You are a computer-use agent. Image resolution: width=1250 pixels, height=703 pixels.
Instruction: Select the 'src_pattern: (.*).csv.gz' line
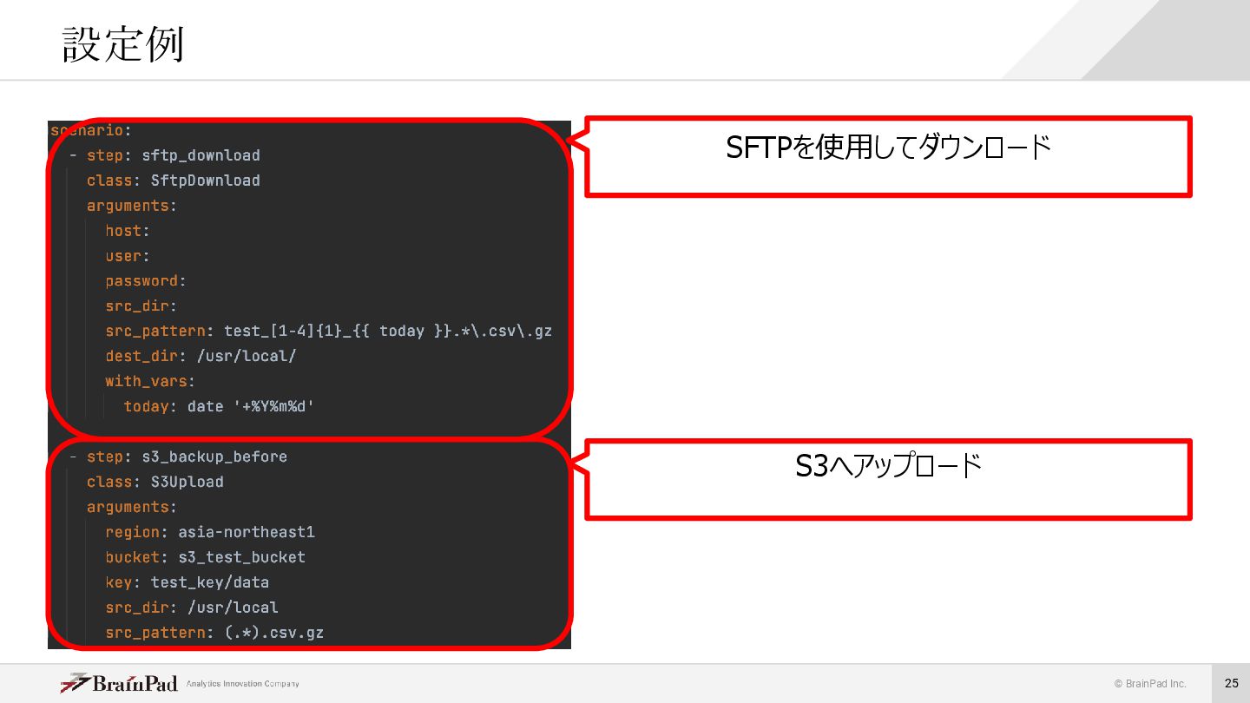[214, 633]
